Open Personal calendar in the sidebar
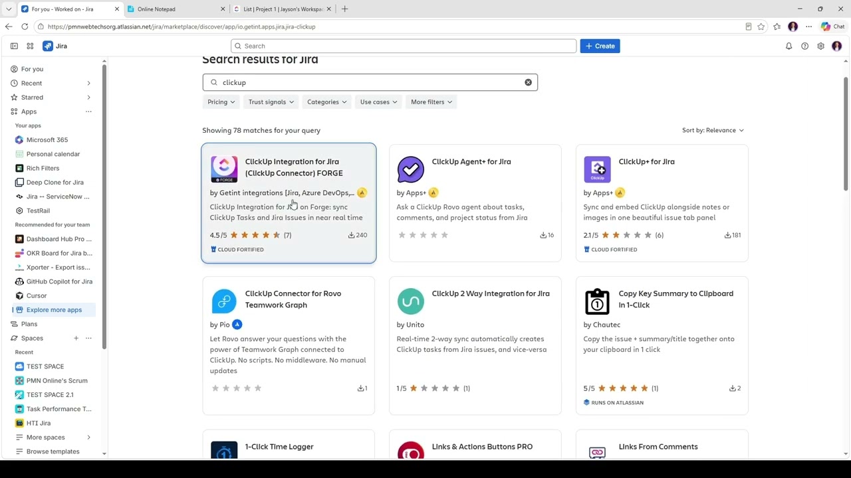The height and width of the screenshot is (478, 851). point(53,154)
